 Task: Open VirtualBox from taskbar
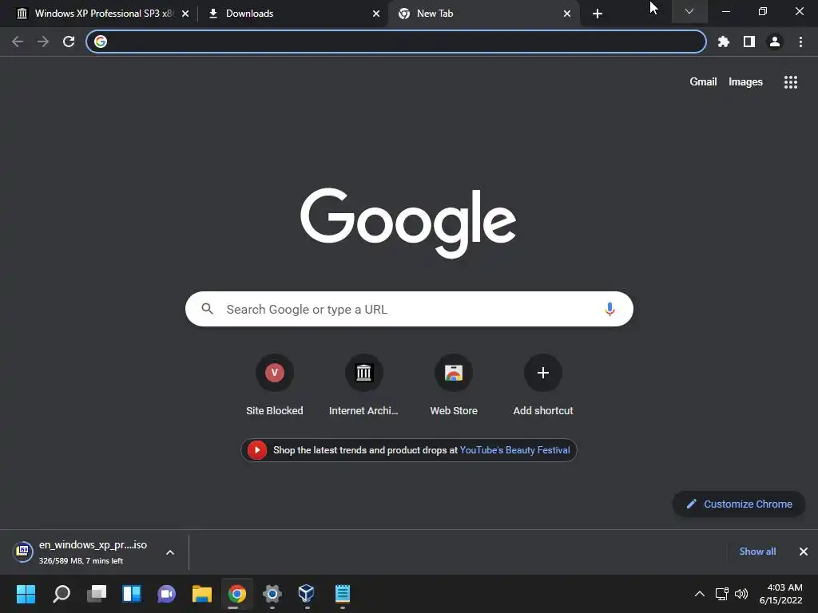pyautogui.click(x=307, y=594)
